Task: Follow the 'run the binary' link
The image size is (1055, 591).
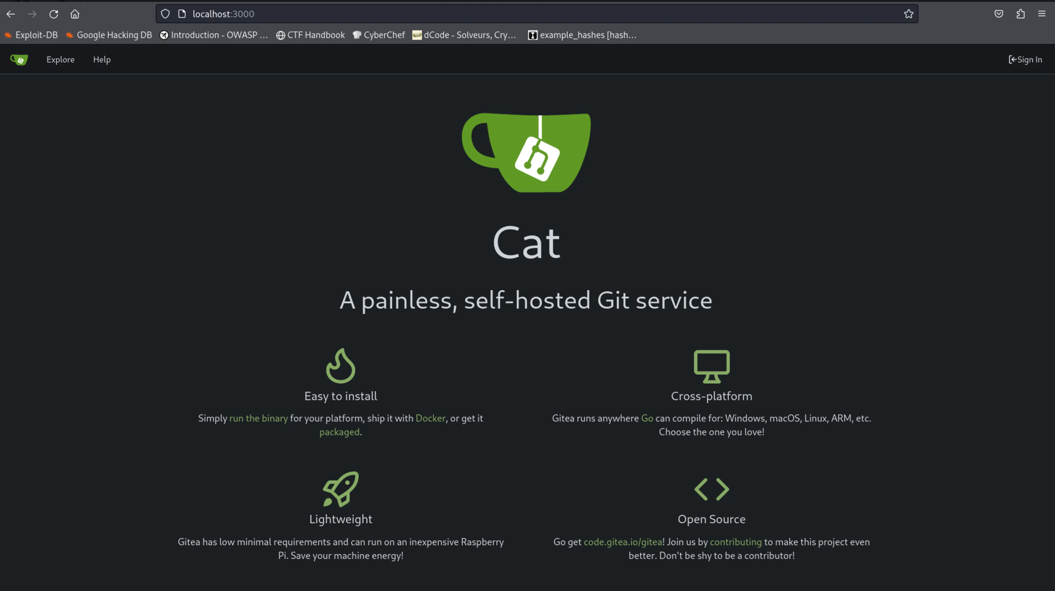Action: (258, 418)
